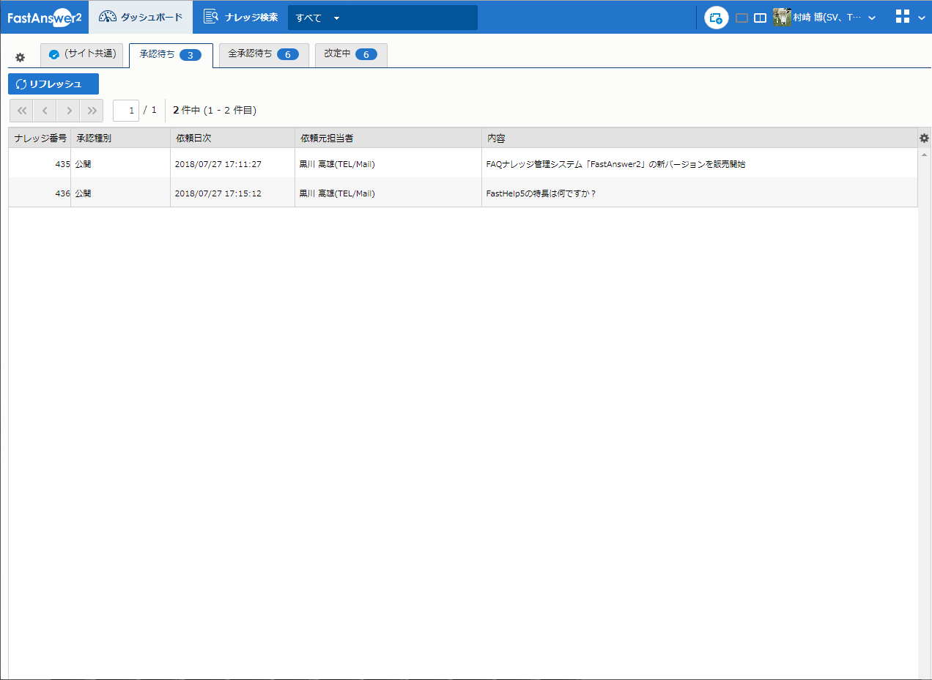
Task: Switch to split two-pane layout view
Action: 760,18
